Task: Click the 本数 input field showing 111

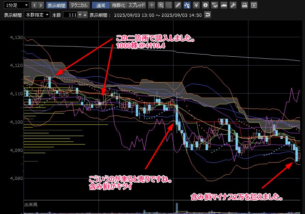Action: pyautogui.click(x=71, y=15)
